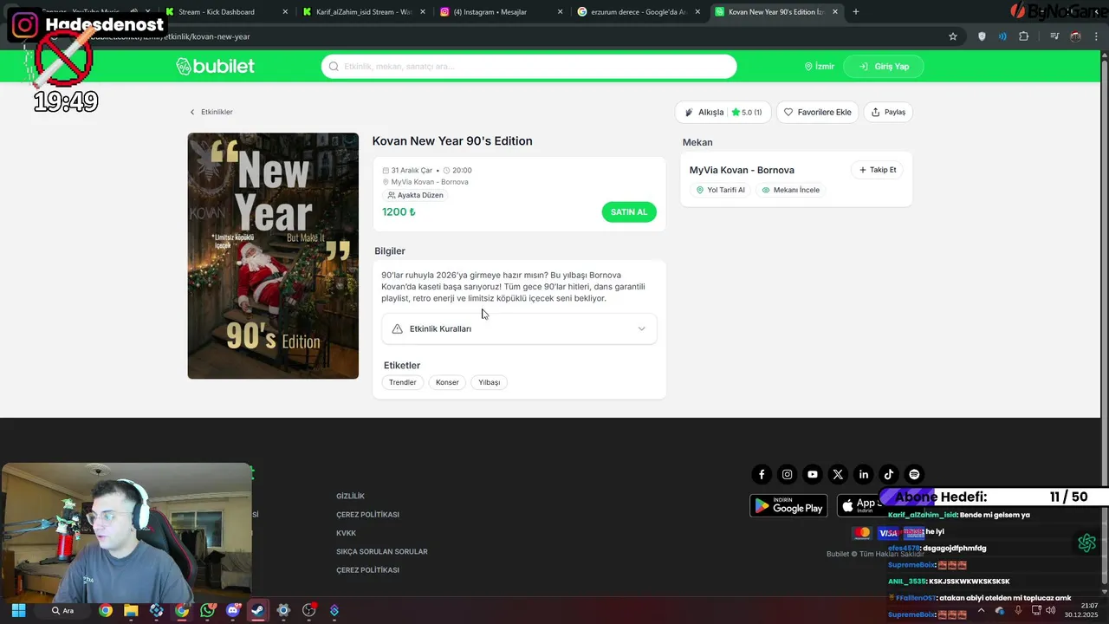The image size is (1109, 624).
Task: Open the TikTok social link in footer
Action: tap(888, 474)
